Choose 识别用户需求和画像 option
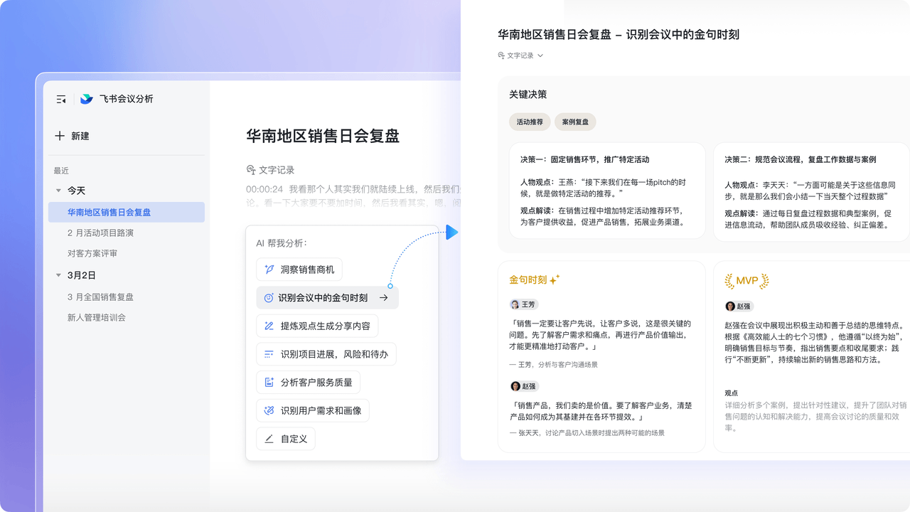The image size is (910, 512). click(313, 410)
